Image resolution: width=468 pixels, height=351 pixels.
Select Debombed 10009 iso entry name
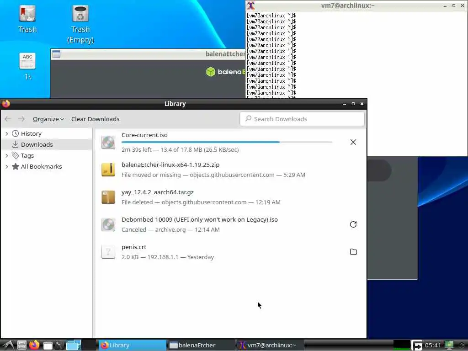[199, 219]
